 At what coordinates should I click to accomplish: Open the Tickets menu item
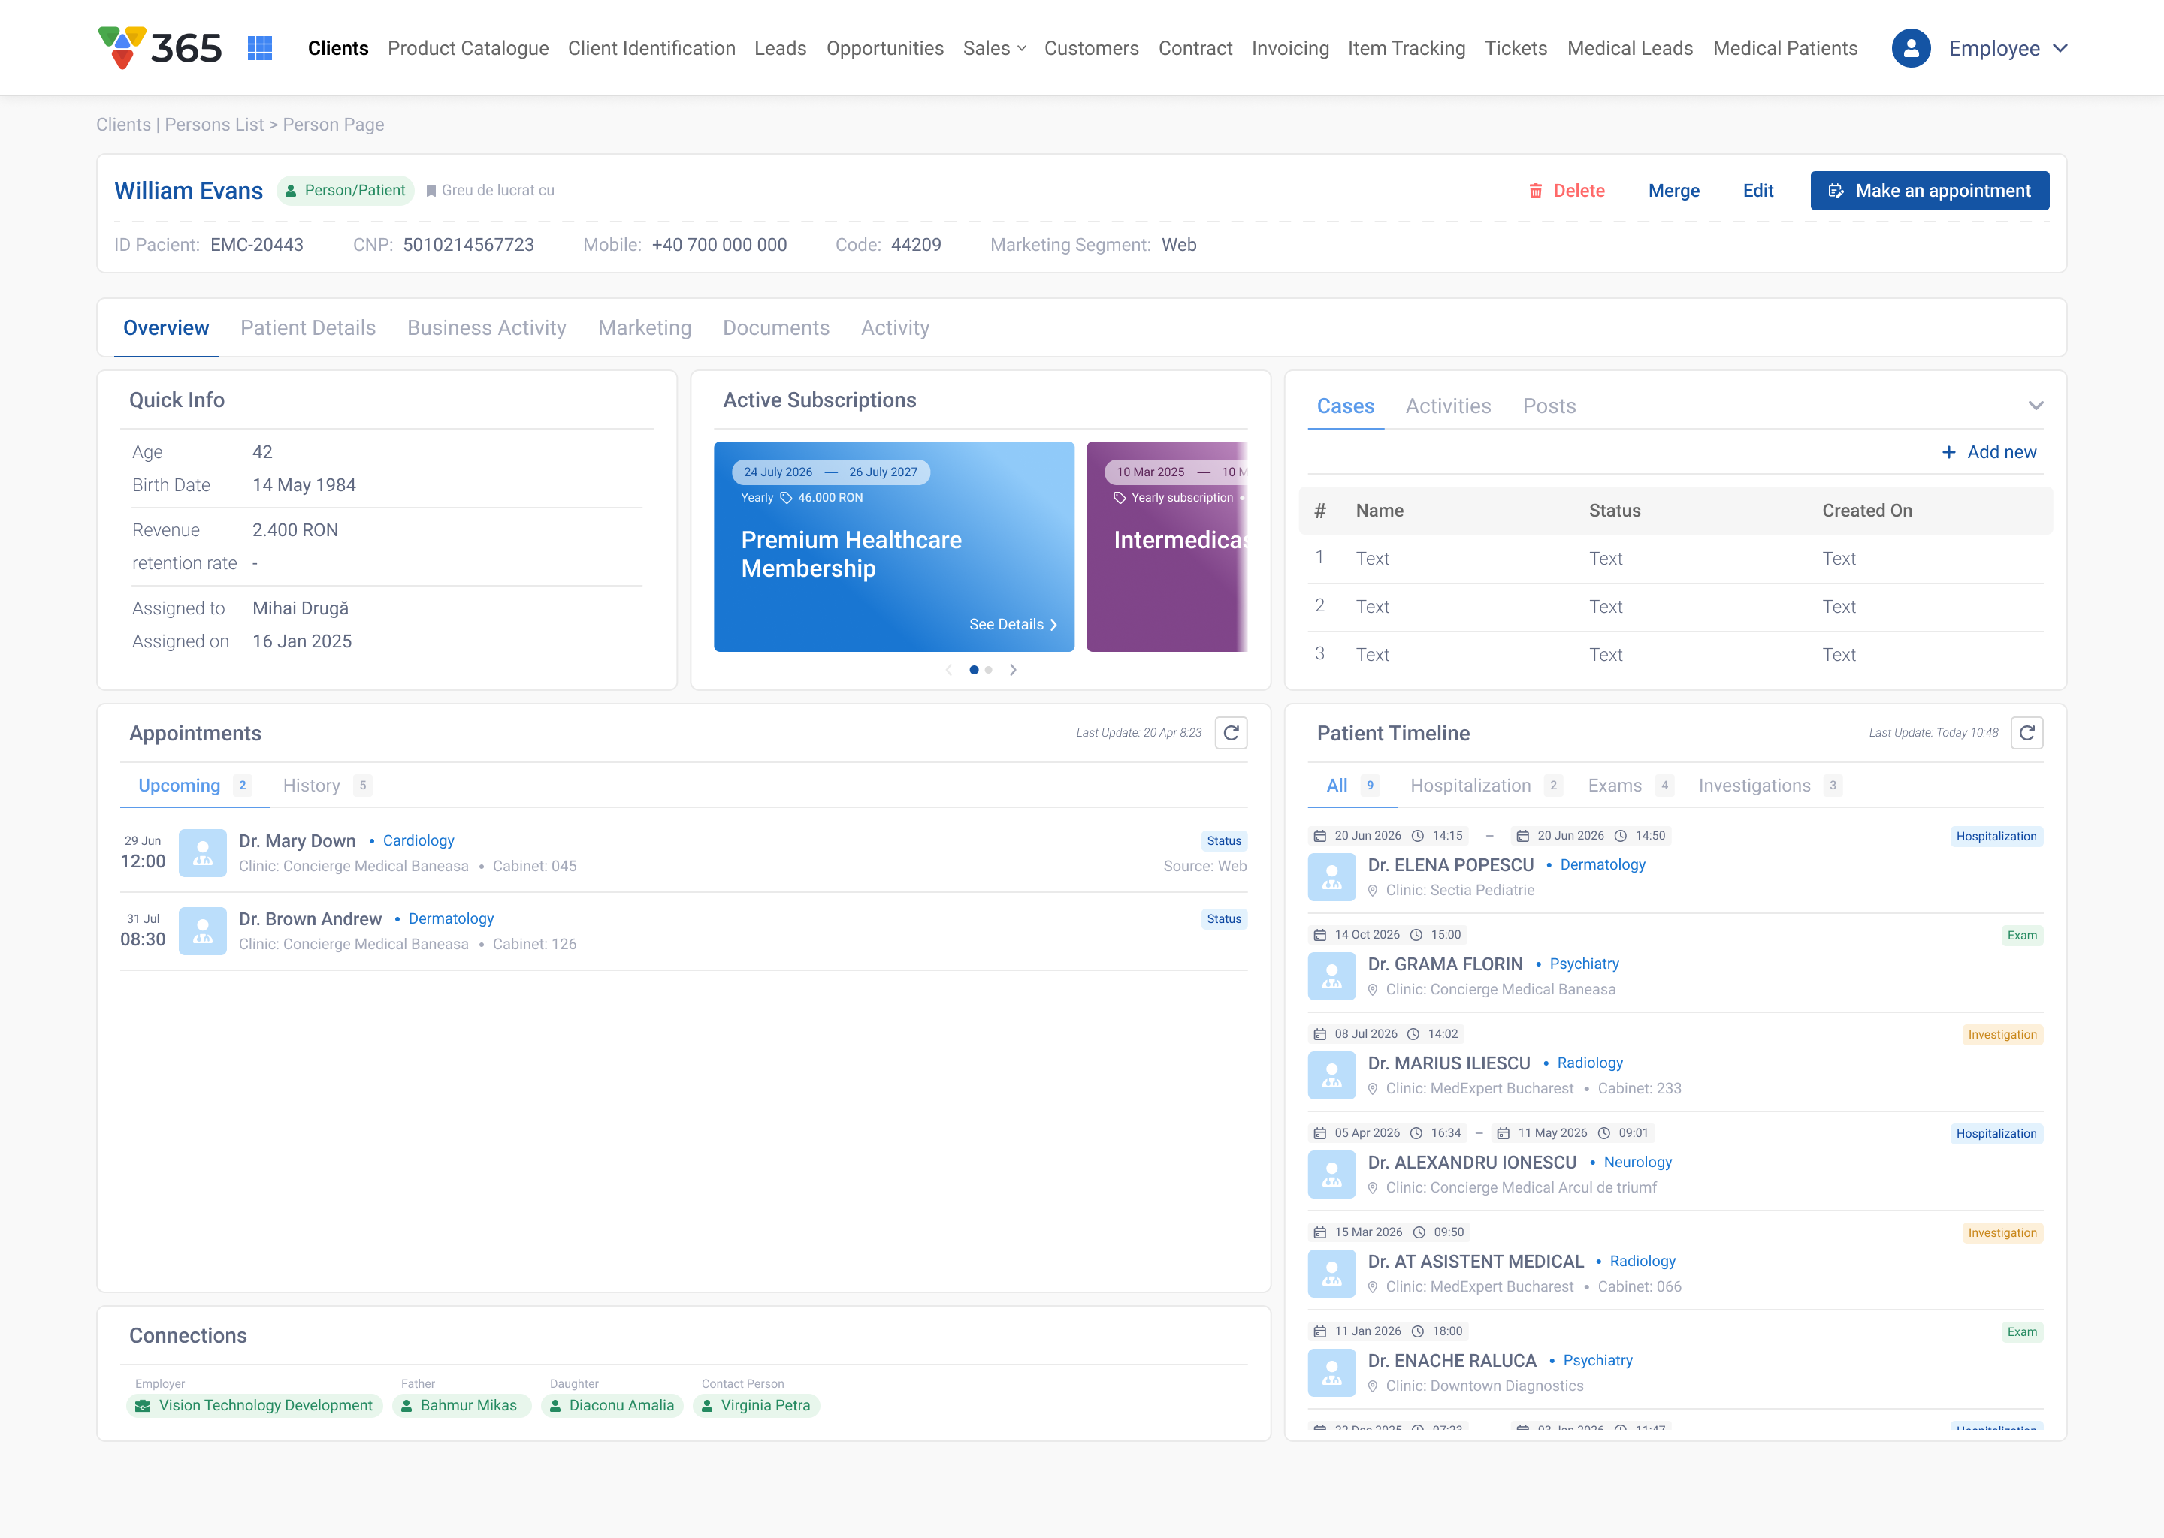[1515, 48]
